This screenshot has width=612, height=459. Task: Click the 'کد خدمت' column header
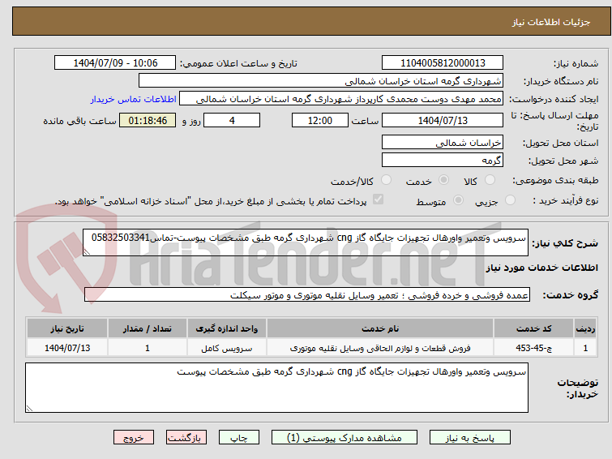(x=533, y=328)
